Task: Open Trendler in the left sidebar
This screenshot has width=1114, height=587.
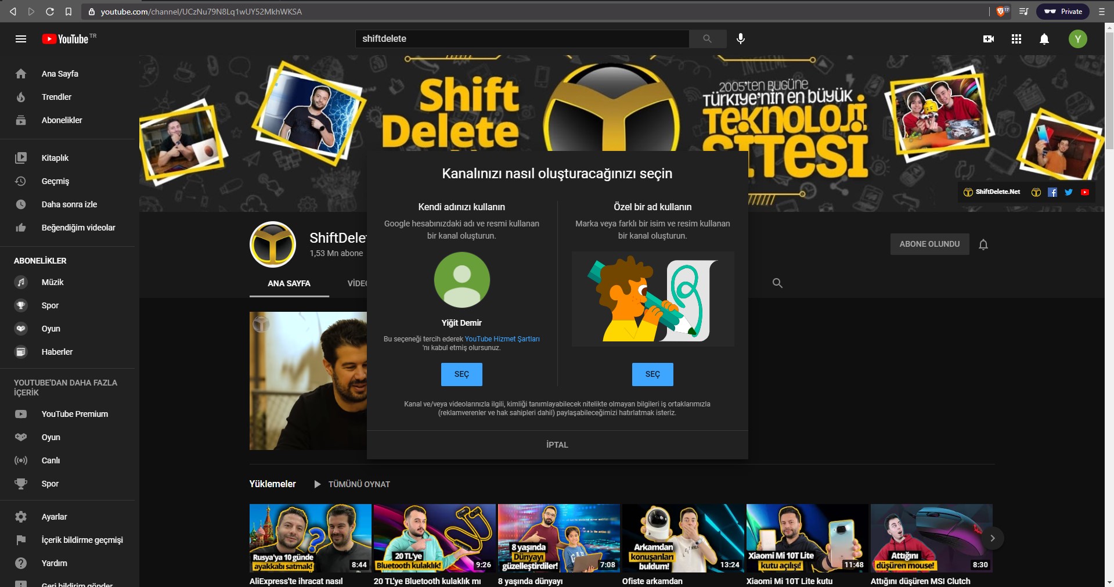Action: [x=56, y=97]
